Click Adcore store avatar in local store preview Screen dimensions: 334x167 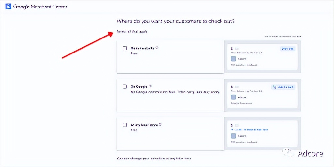pyautogui.click(x=234, y=136)
